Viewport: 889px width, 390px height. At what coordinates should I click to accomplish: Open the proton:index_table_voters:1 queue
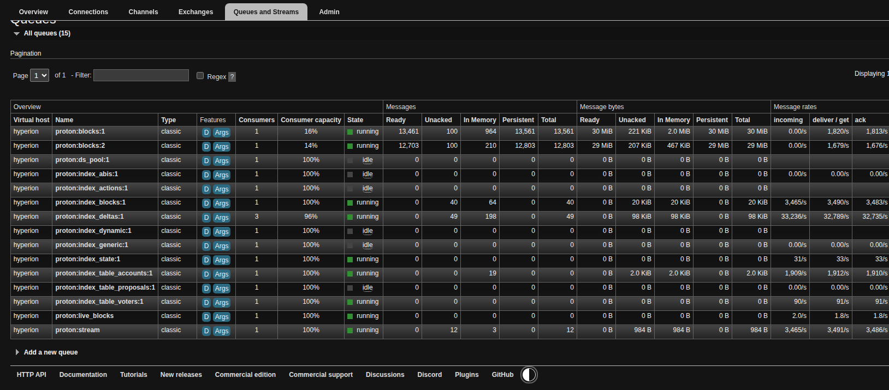[99, 302]
